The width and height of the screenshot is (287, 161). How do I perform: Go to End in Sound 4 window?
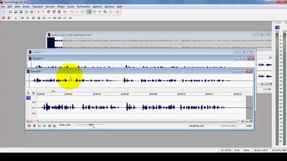point(44,126)
